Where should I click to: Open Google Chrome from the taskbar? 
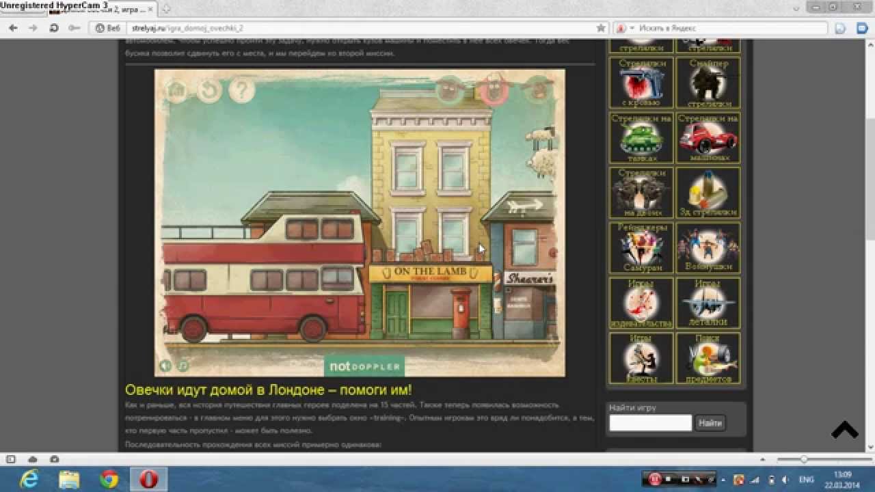(x=109, y=480)
